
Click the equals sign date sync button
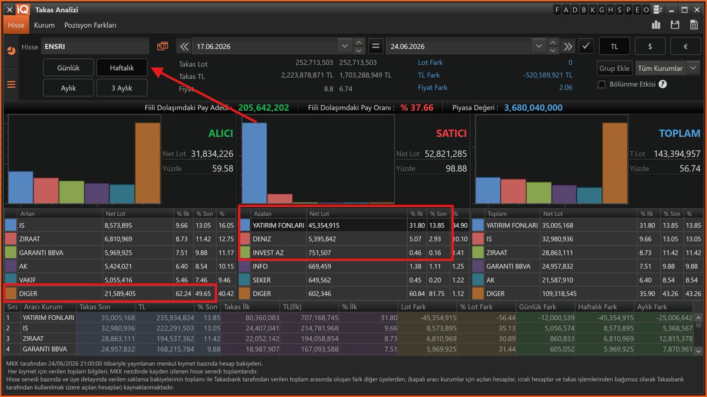click(x=376, y=47)
